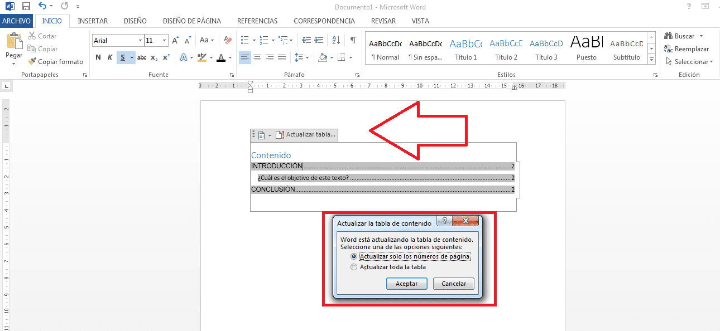Toggle italic formatting with the K icon

[x=110, y=57]
